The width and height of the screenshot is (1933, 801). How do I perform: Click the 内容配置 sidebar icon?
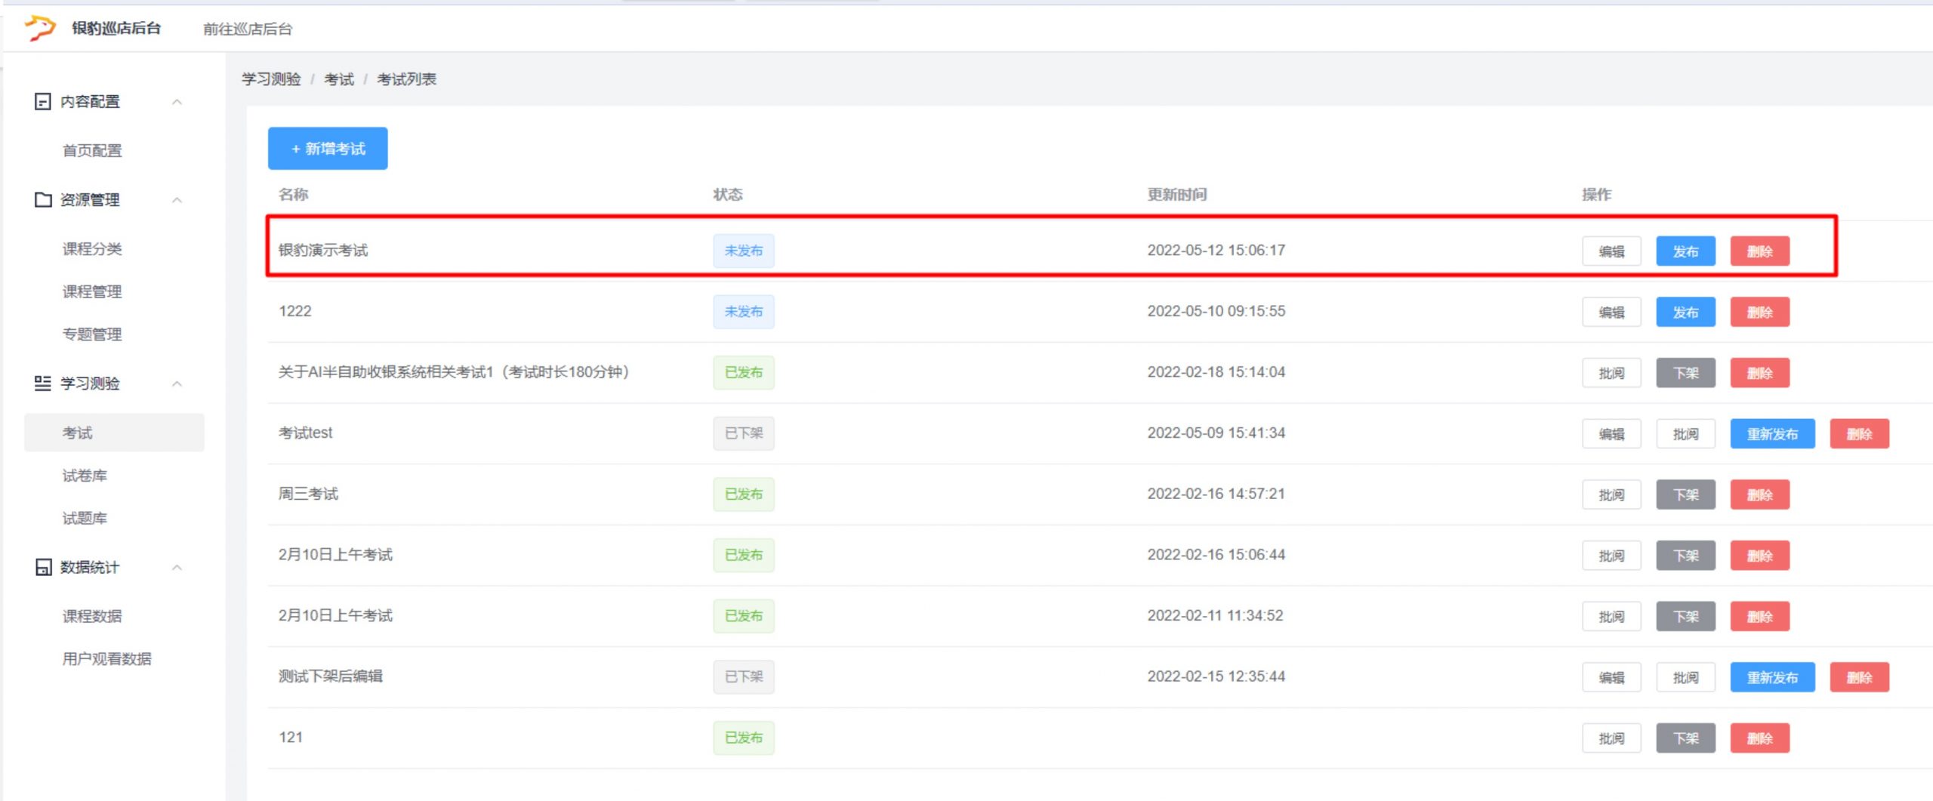[43, 102]
